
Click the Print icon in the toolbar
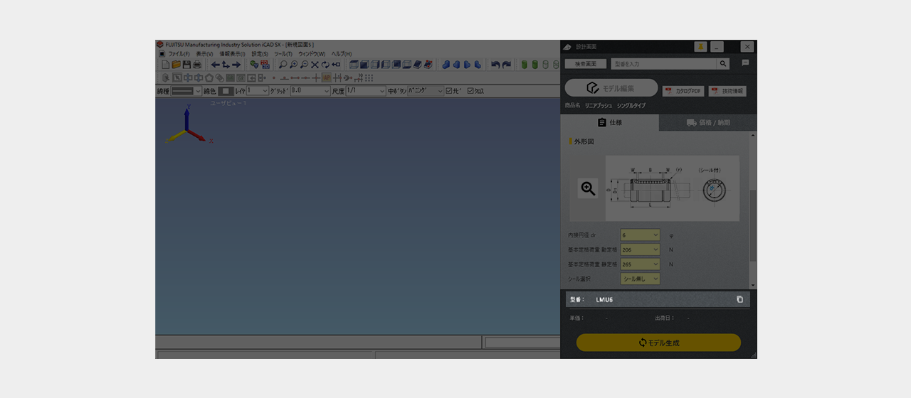coord(196,65)
